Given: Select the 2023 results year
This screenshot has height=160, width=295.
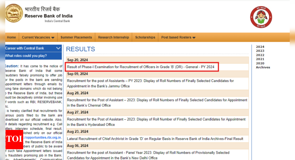Looking at the screenshot, I should (x=260, y=51).
